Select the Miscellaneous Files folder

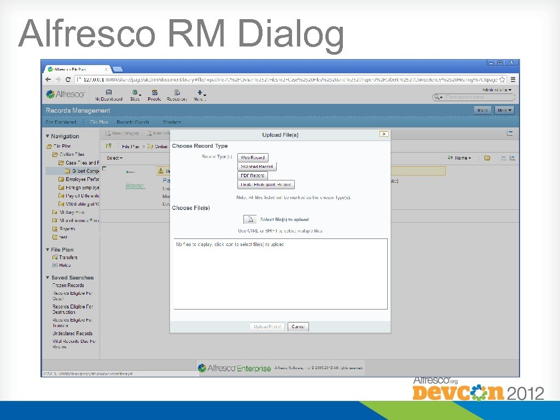point(75,220)
